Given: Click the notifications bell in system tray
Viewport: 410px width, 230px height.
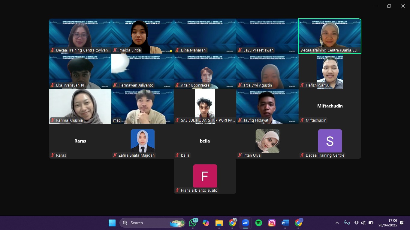Looking at the screenshot, I should pyautogui.click(x=402, y=223).
